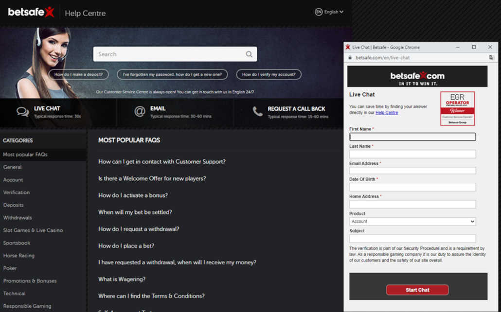Screen dimensions: 501x312
Task: Click 'How do I make a deposit?' suggestion
Action: tap(79, 74)
